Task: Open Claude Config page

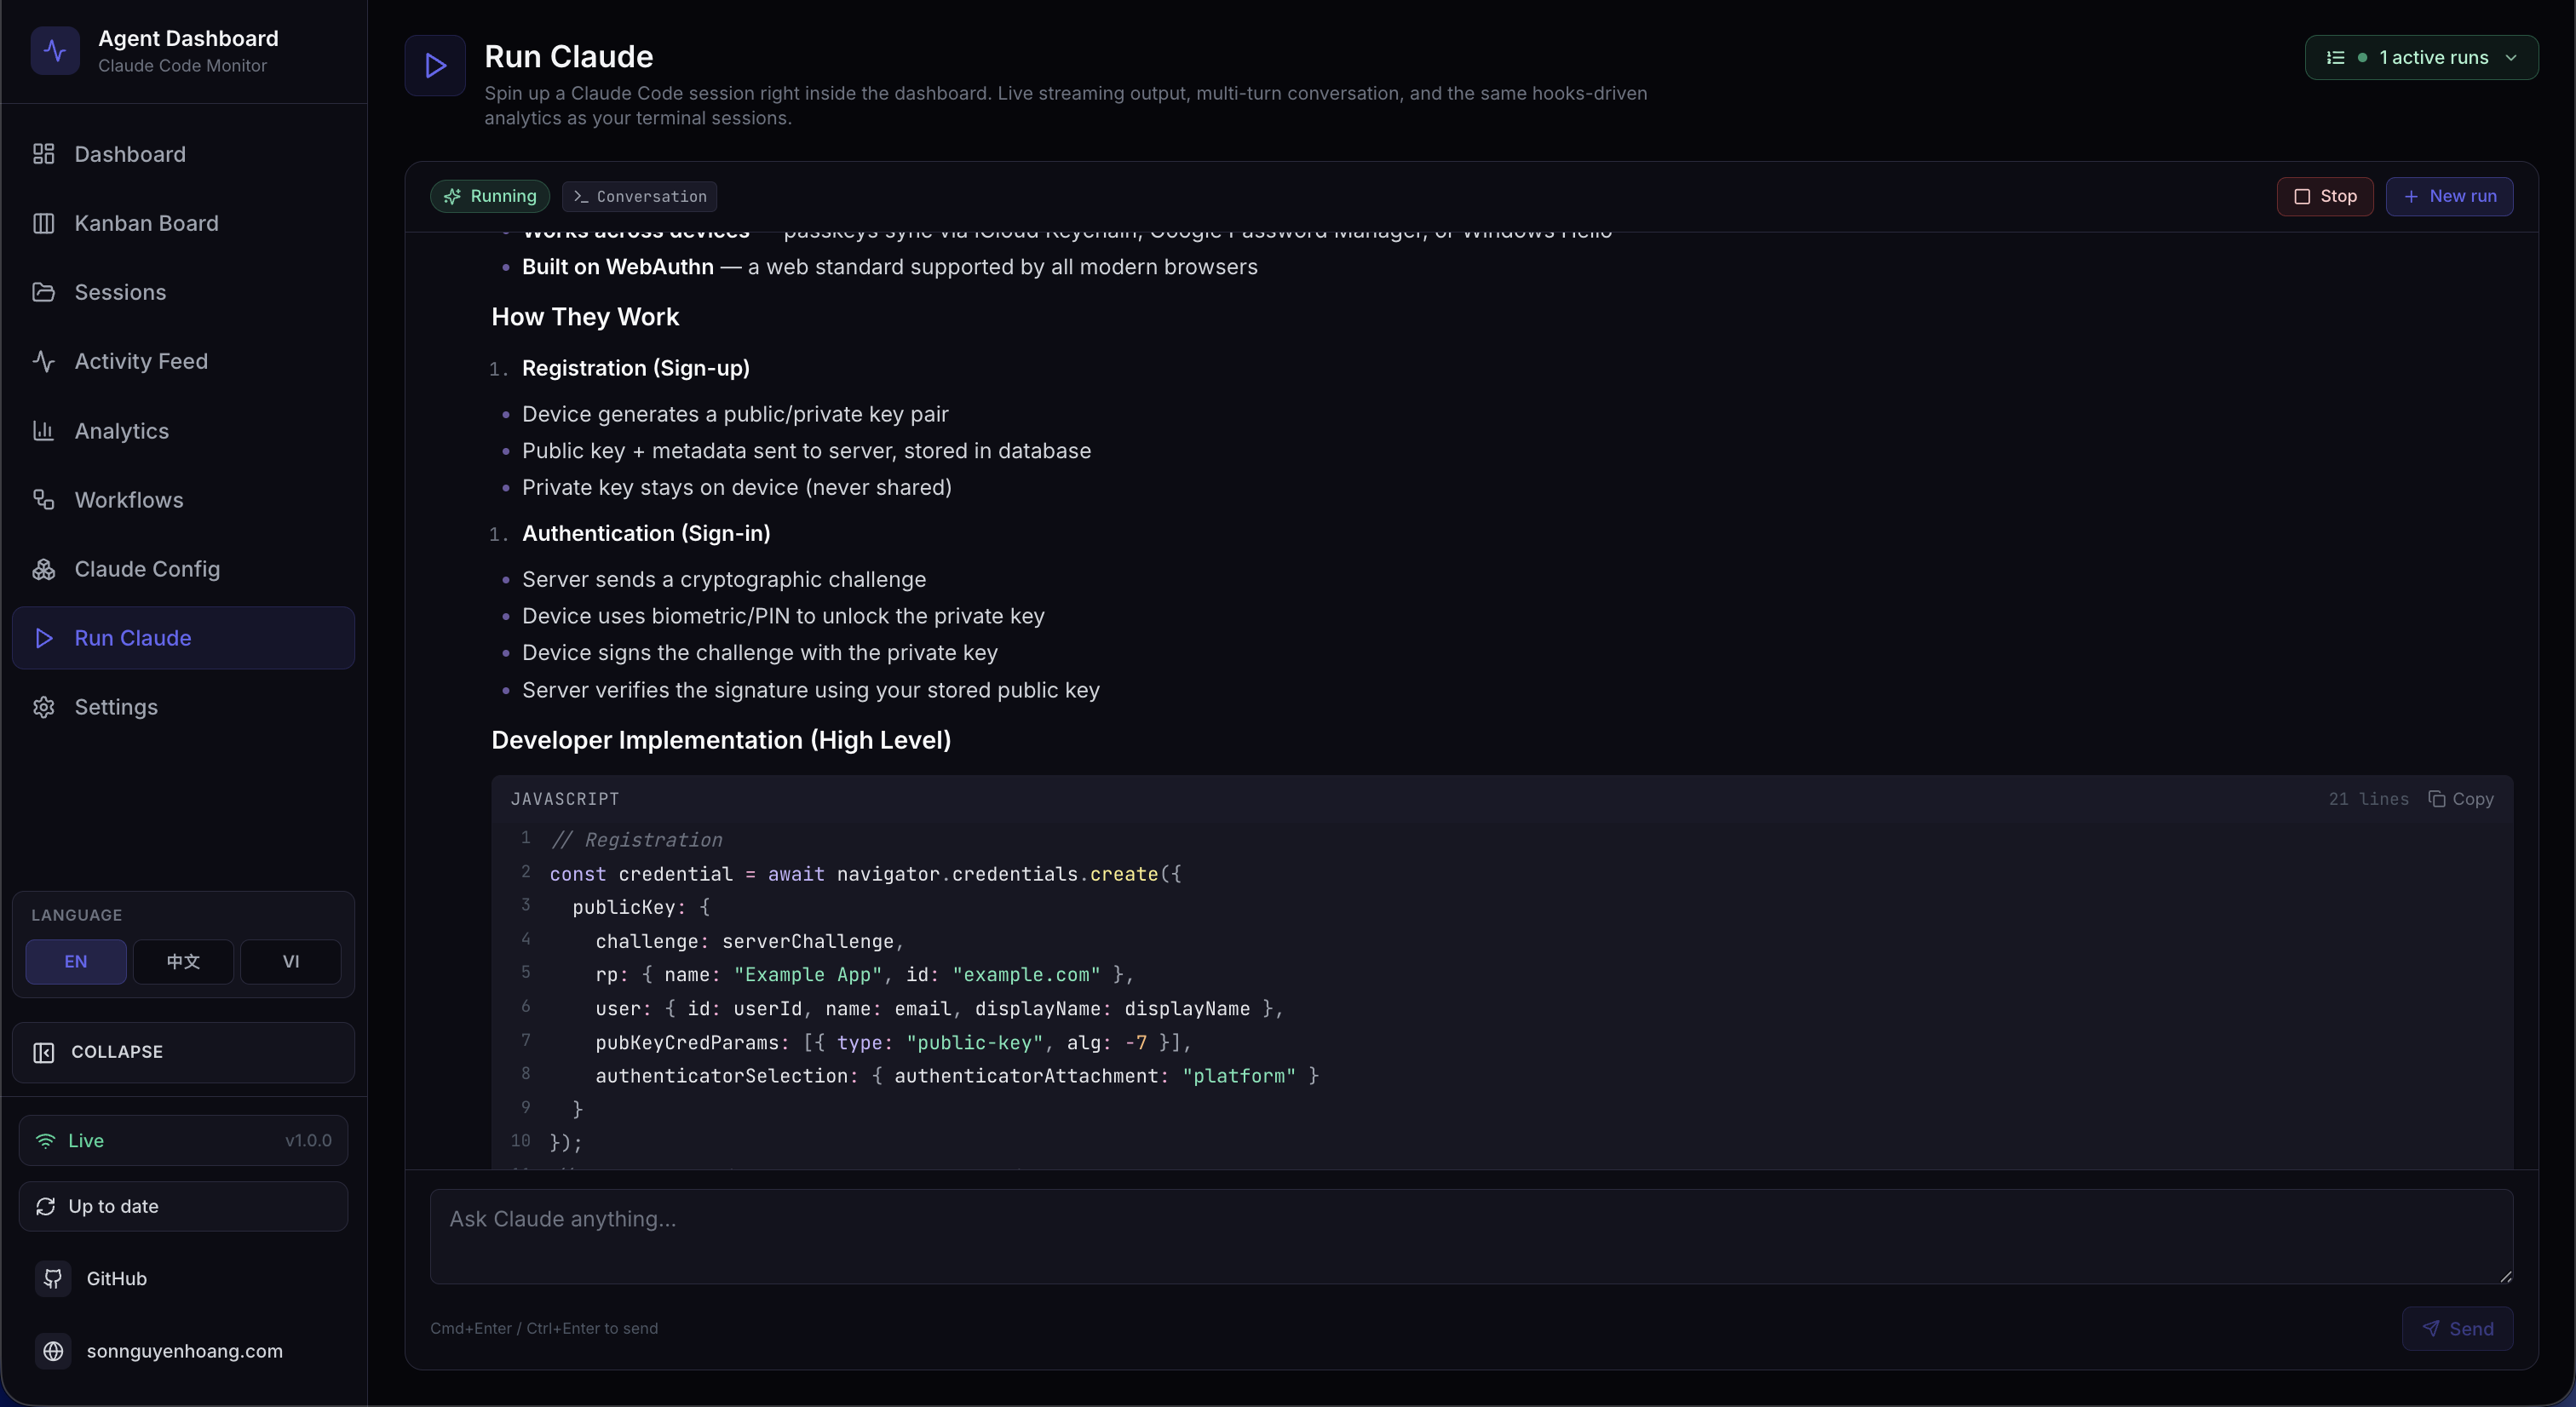Action: [183, 569]
